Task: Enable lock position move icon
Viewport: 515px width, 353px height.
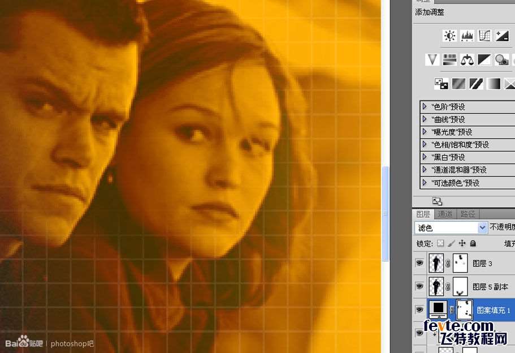Action: (462, 243)
